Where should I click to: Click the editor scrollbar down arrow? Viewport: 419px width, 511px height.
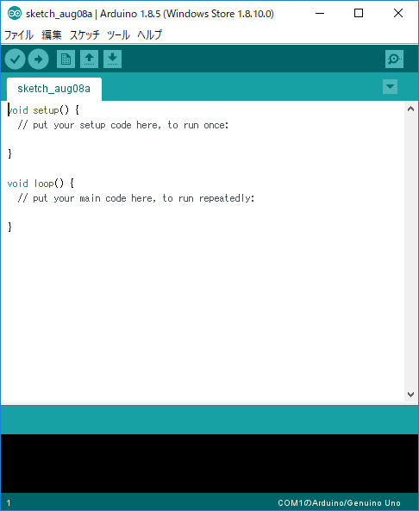tap(411, 395)
